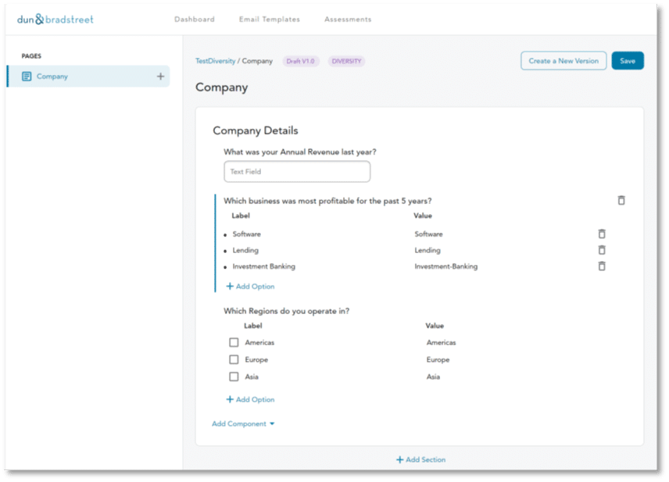Go to the Assessments tab
This screenshot has width=669, height=482.
click(x=348, y=20)
